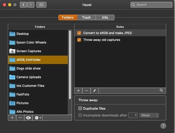Click the Epson Color Wheels folder icon
This screenshot has width=175, height=133.
(x=12, y=42)
